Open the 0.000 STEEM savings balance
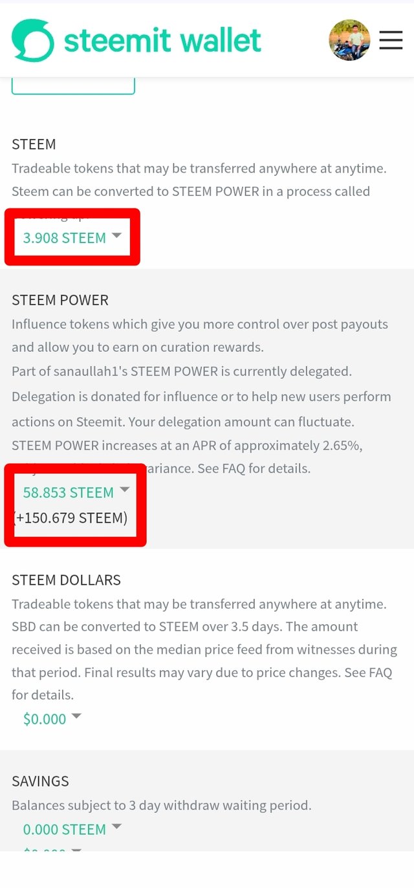Viewport: 414px width, 888px height. [x=64, y=830]
